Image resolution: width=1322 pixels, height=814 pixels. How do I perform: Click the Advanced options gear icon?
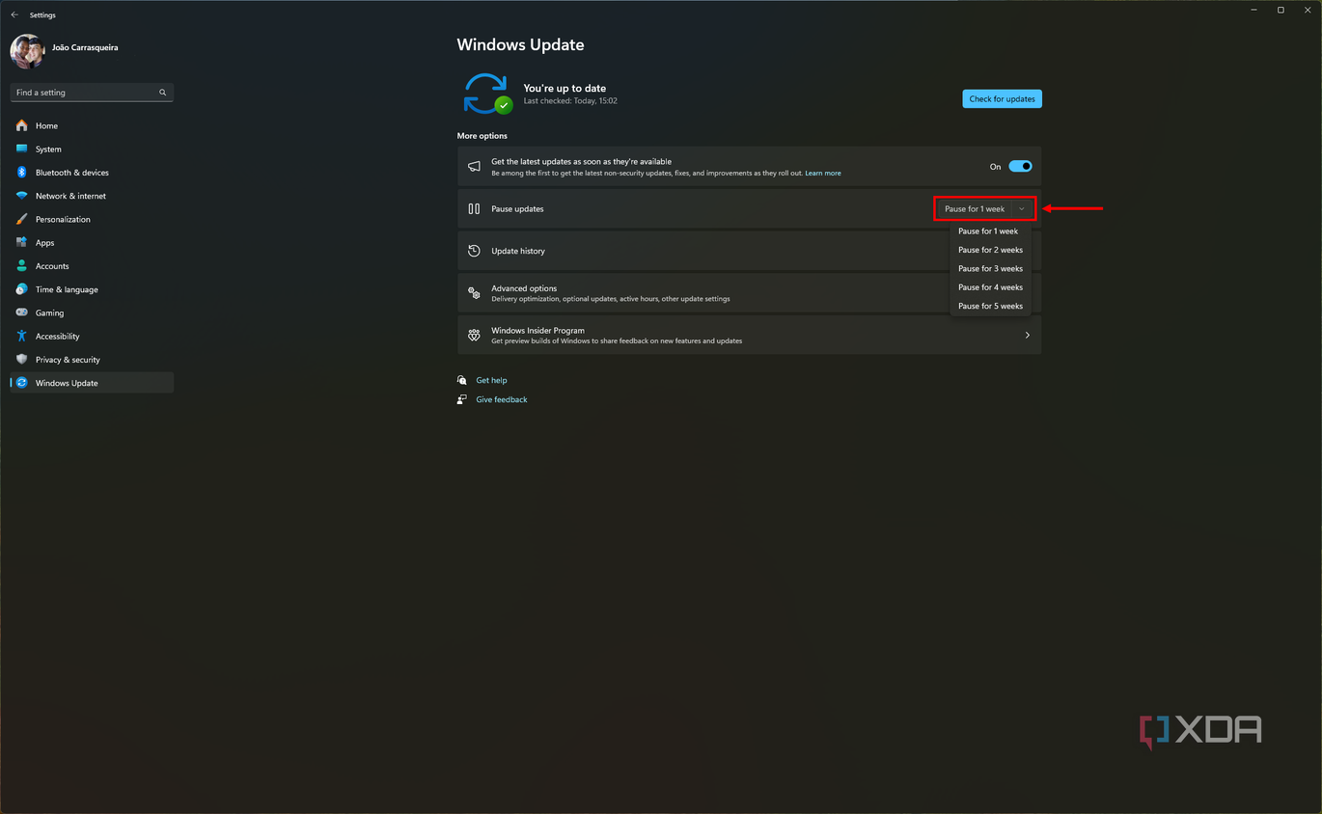(x=474, y=293)
